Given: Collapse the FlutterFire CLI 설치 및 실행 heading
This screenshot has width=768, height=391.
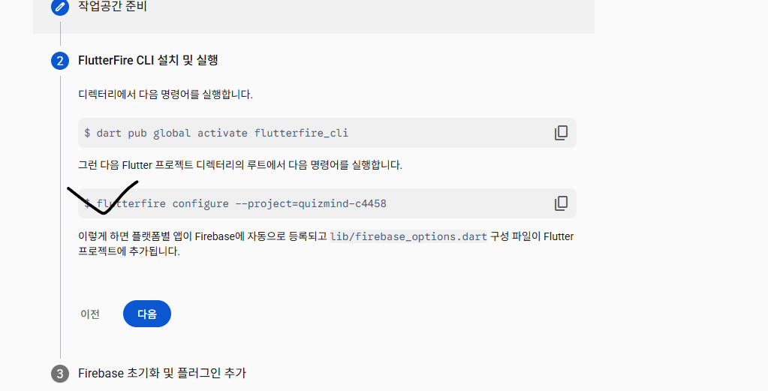Looking at the screenshot, I should click(148, 60).
